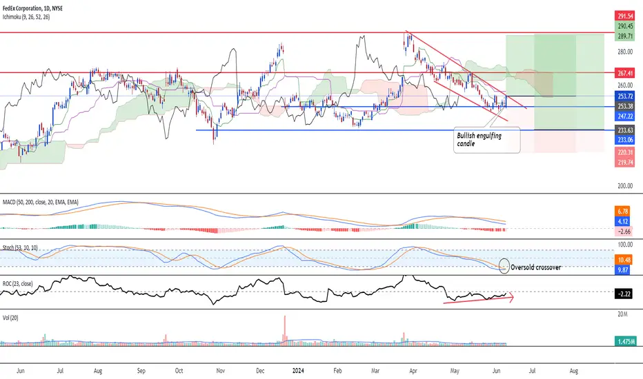Screen dimensions: 643x379
Task: Click the red 220.31 price label
Action: (x=625, y=152)
